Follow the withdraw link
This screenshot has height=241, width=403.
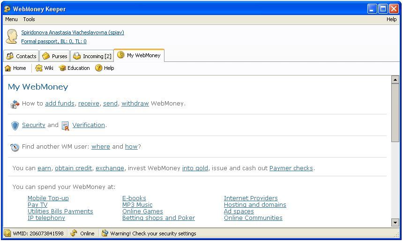[135, 104]
